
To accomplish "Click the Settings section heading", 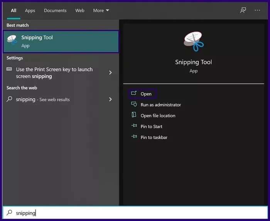I will pyautogui.click(x=15, y=58).
